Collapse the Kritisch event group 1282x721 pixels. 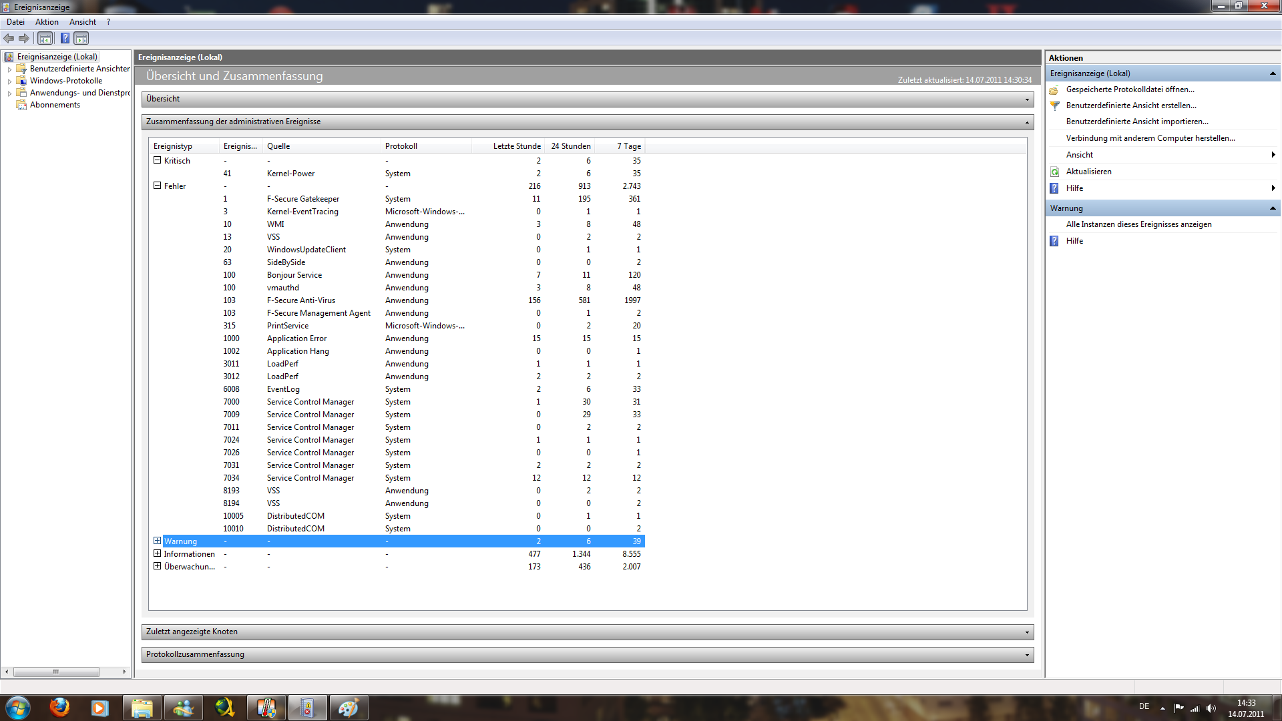(x=158, y=160)
